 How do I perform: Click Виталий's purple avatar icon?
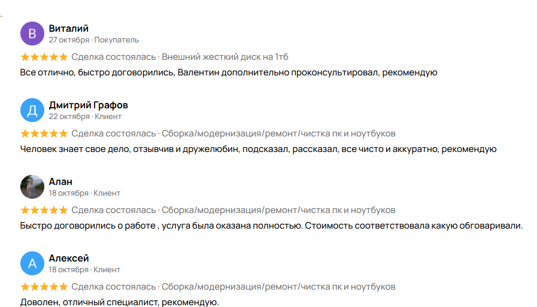[x=32, y=34]
